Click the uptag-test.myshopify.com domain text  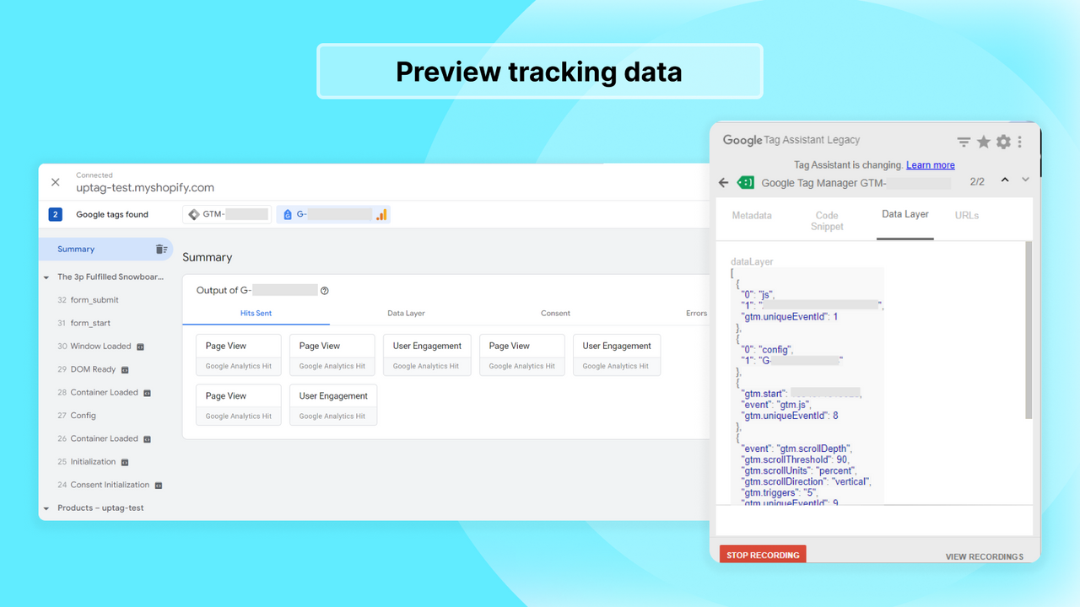(x=145, y=188)
